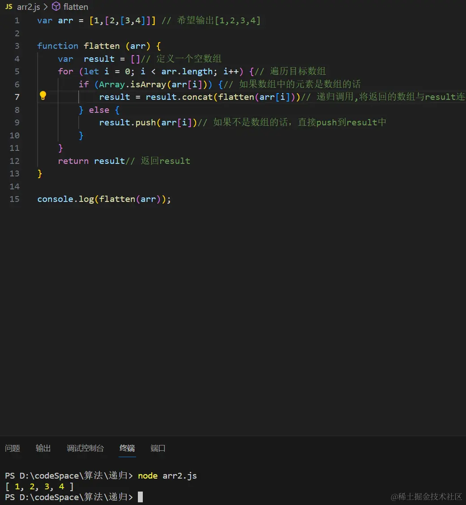The width and height of the screenshot is (466, 505).
Task: Select the 终端 panel tab
Action: [x=127, y=448]
